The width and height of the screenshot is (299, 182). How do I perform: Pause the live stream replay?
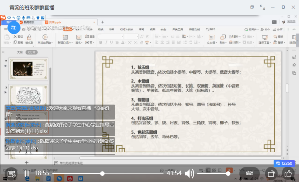tap(27, 173)
